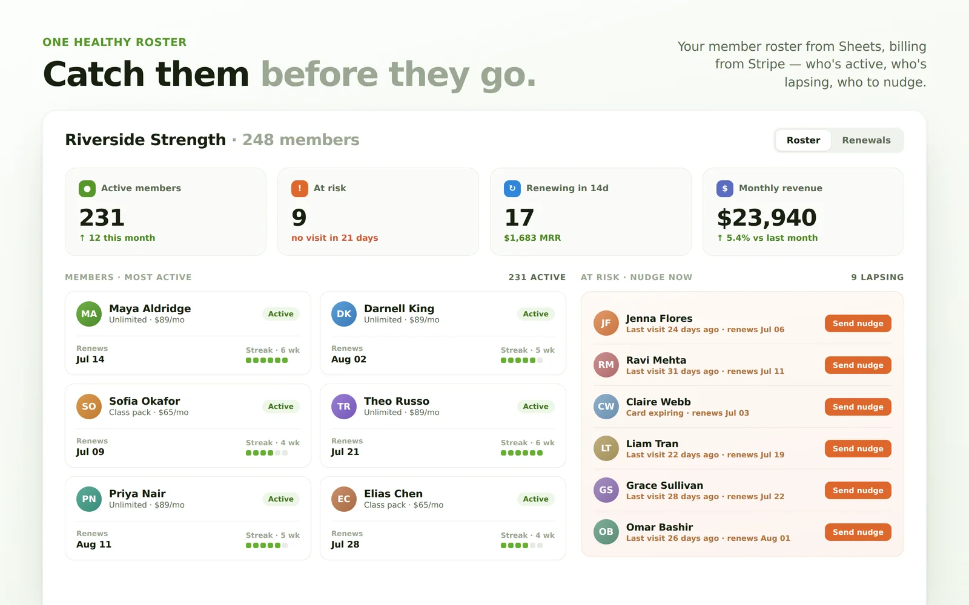
Task: Click Priya Nair's 5 wk streak dots
Action: 267,546
